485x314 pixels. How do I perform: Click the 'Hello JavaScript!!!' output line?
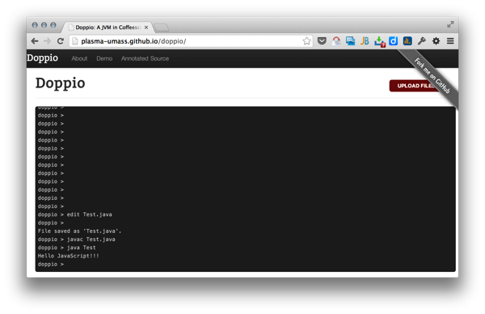point(69,256)
